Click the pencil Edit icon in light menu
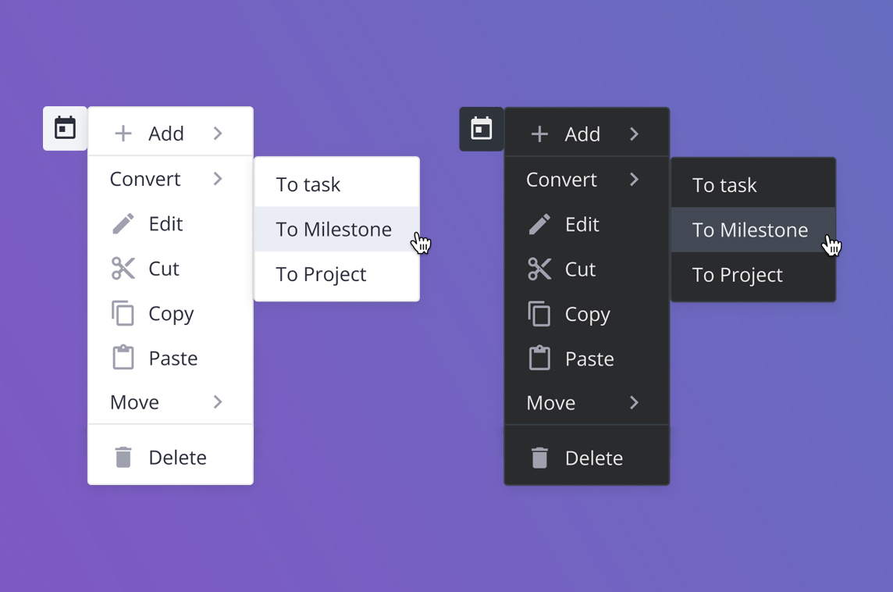893x592 pixels. click(x=123, y=224)
